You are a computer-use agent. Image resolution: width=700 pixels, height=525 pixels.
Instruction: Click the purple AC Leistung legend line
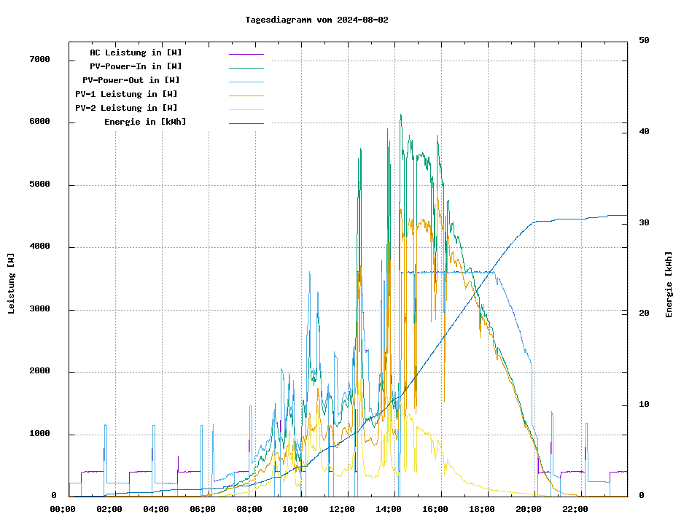pos(246,54)
